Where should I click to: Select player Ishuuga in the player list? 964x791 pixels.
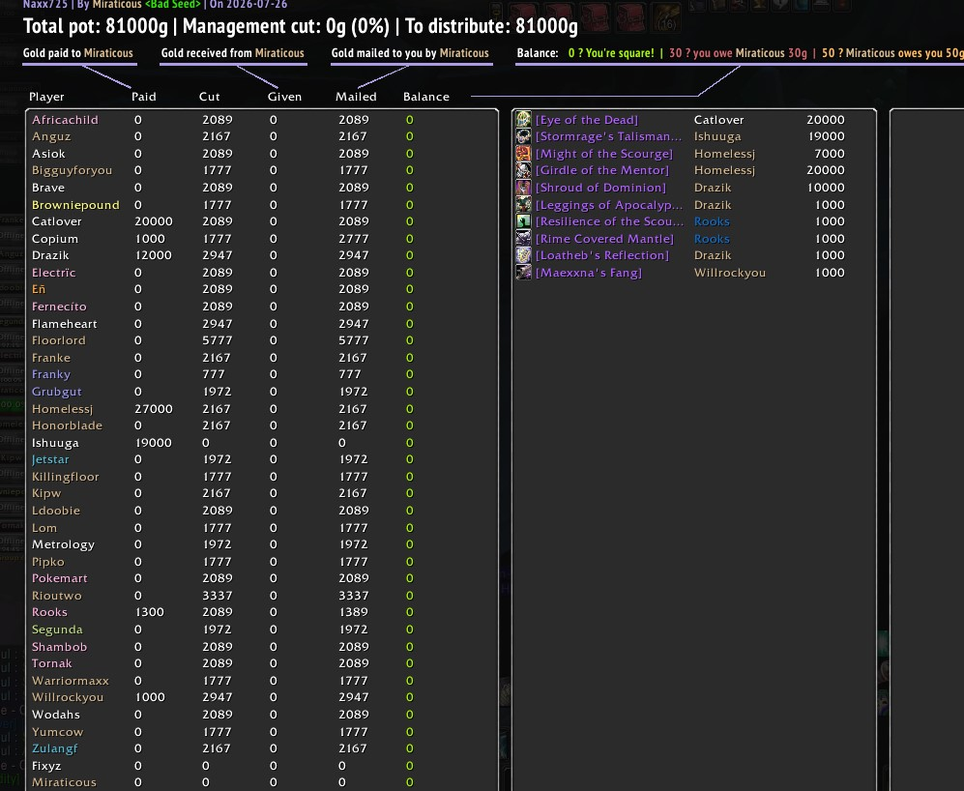(55, 443)
